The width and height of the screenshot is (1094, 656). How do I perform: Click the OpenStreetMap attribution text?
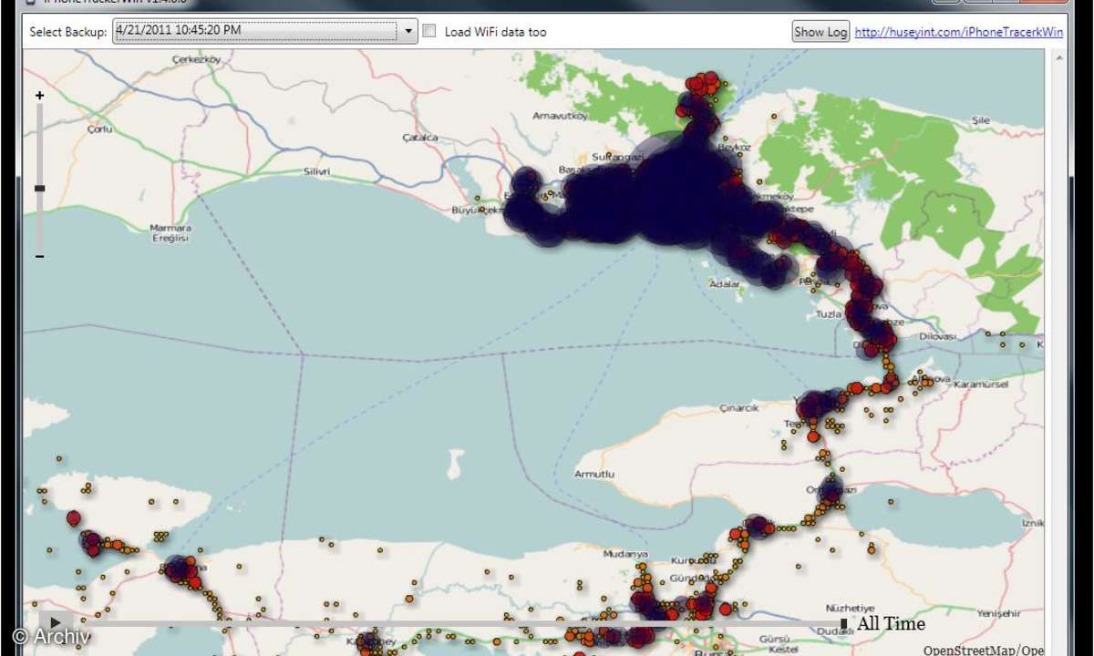(x=983, y=650)
